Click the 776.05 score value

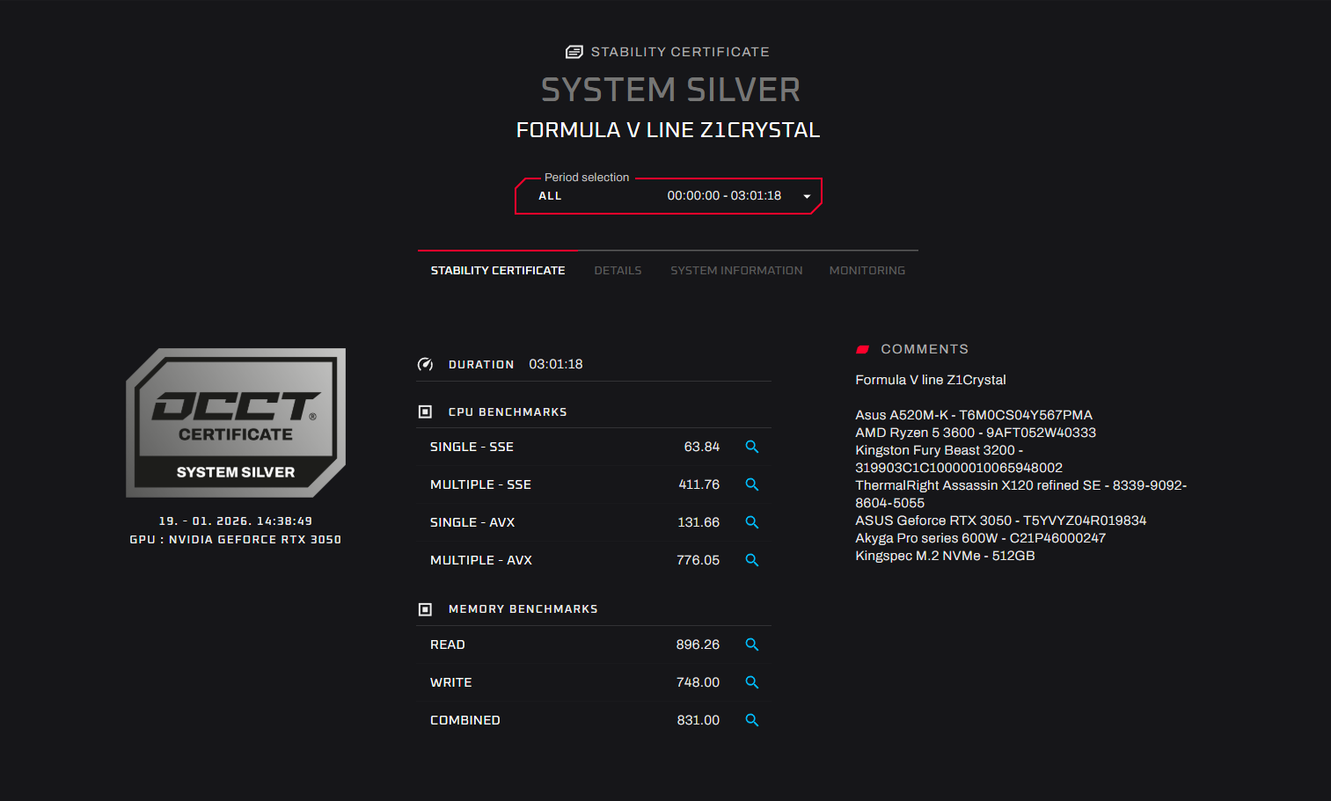(x=698, y=560)
